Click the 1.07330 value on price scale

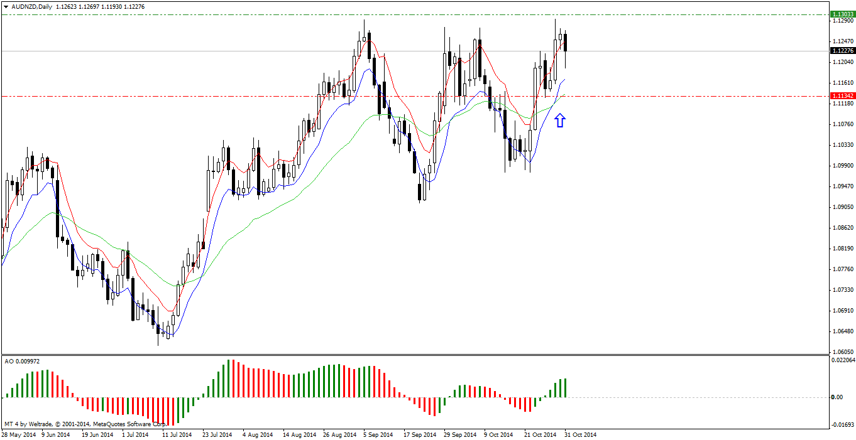[843, 290]
